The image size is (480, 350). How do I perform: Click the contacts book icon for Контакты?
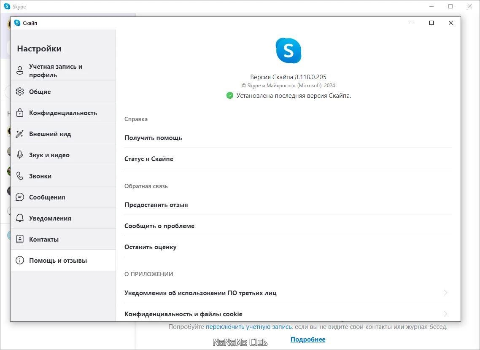20,239
